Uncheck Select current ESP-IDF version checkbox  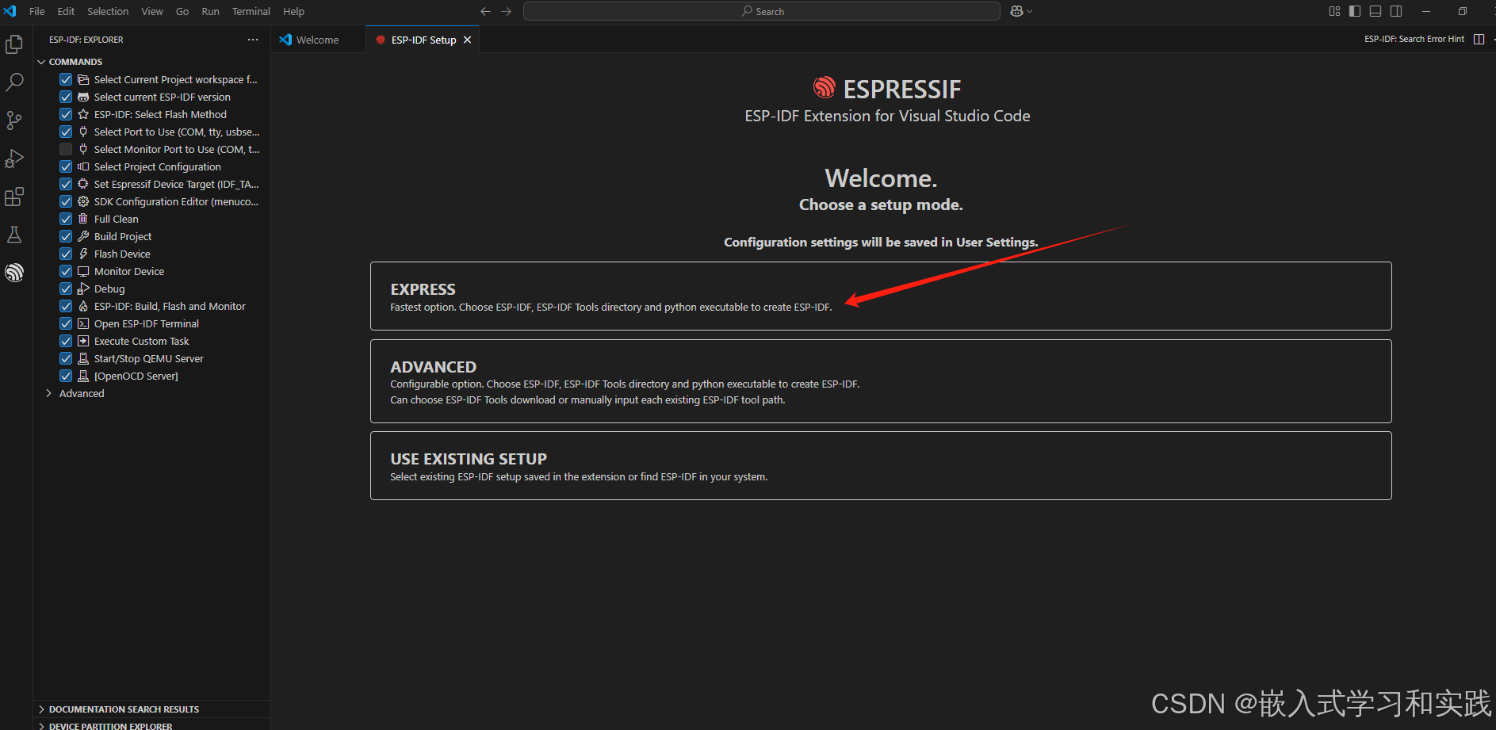click(x=66, y=97)
